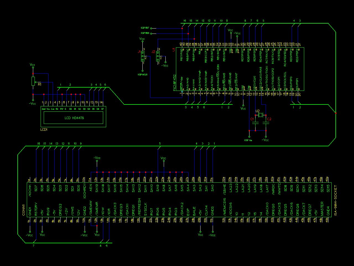Select the SD15 pin on CONN1
The image size is (354, 266).
pos(328,188)
